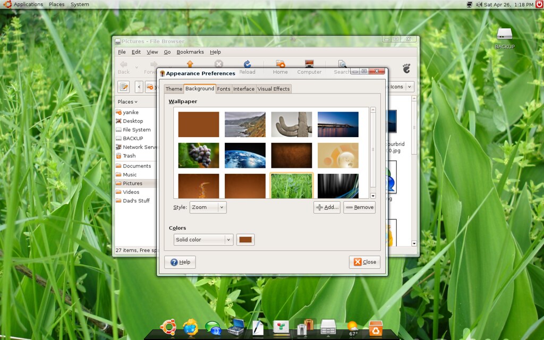
Task: Open the blue toolbox dock icon
Action: (x=236, y=327)
